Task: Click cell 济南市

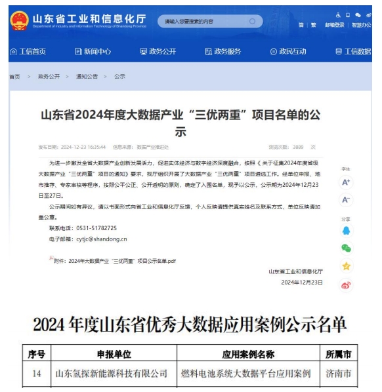Action: point(339,374)
